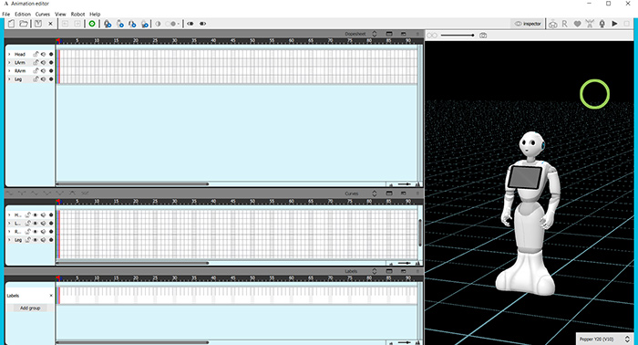This screenshot has height=345, width=638.
Task: Open the Pepper Y20 (V10) robot model selector
Action: pos(604,339)
